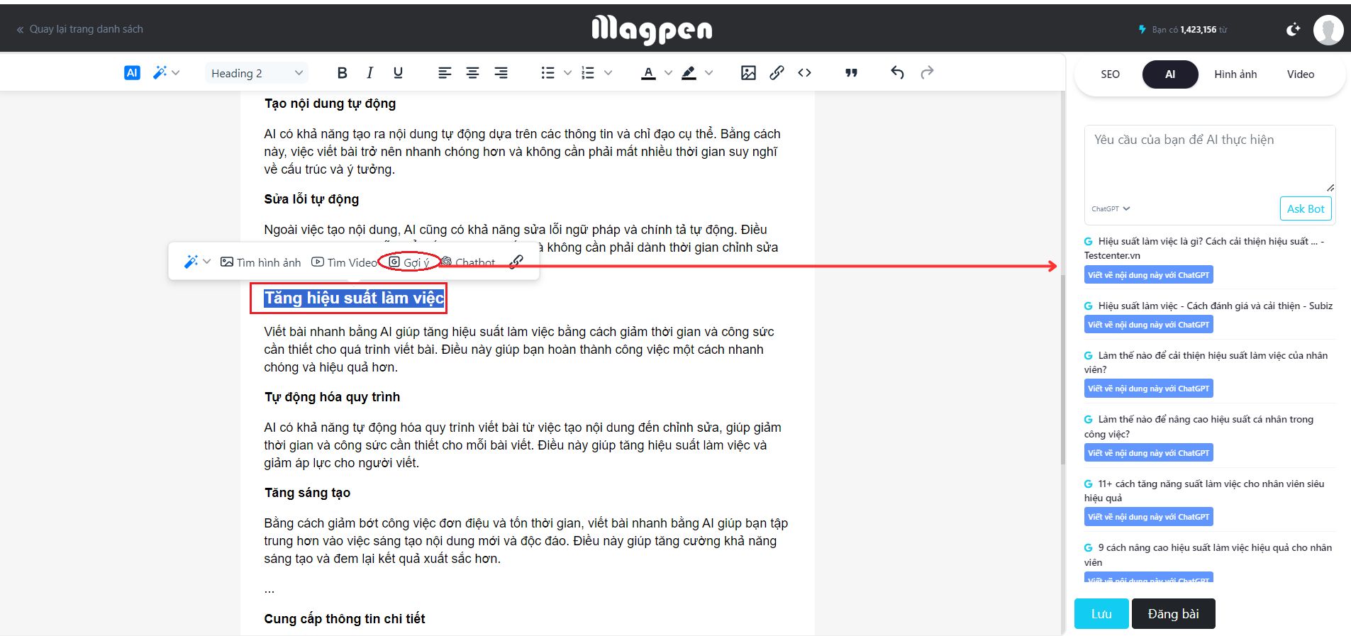1351x636 pixels.
Task: Click Tìm Video in floating toolbar
Action: (x=345, y=262)
